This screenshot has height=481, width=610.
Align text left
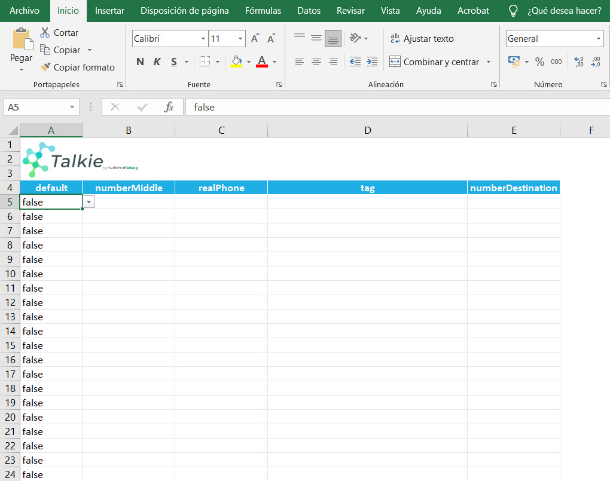pos(300,62)
